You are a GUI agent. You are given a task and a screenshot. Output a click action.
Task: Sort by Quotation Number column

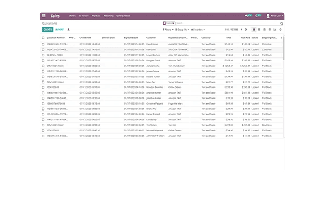55,38
